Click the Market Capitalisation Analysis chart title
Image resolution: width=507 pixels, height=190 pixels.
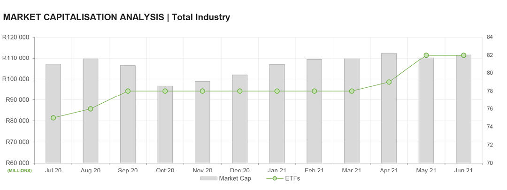[116, 17]
